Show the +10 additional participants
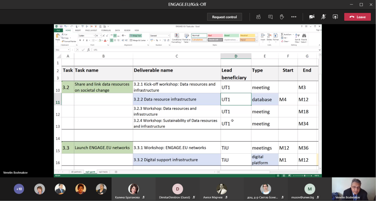Screen dimensions: 376x201 point(19,189)
